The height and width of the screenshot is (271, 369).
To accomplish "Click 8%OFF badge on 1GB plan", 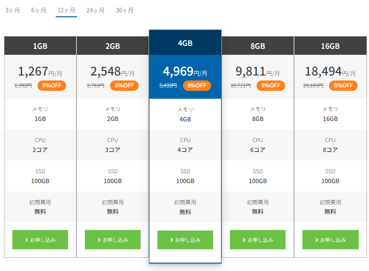I will pyautogui.click(x=52, y=85).
